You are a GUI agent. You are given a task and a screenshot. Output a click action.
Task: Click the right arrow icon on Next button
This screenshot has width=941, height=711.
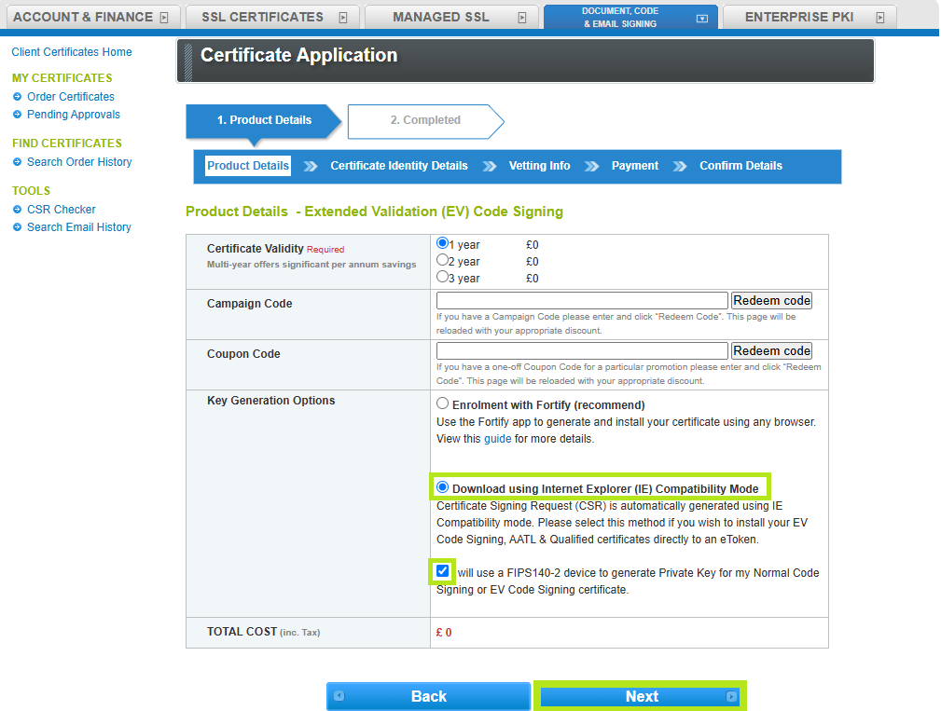pos(731,696)
